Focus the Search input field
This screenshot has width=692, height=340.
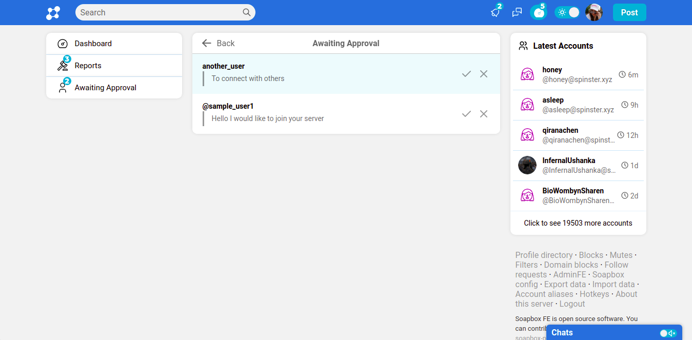pyautogui.click(x=159, y=12)
